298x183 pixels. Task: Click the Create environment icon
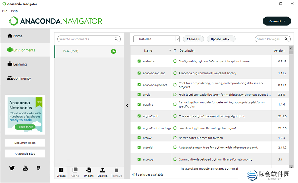point(61,170)
